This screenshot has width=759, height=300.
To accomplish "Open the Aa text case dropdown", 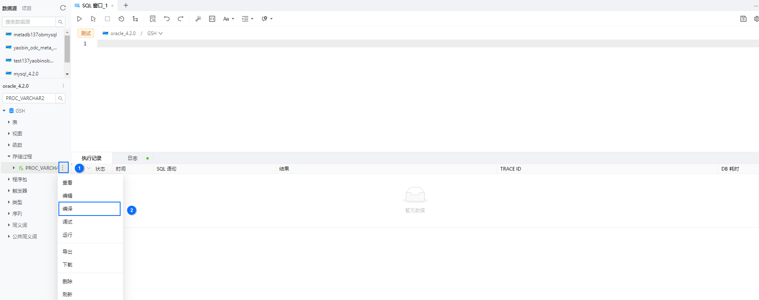I will (x=228, y=19).
